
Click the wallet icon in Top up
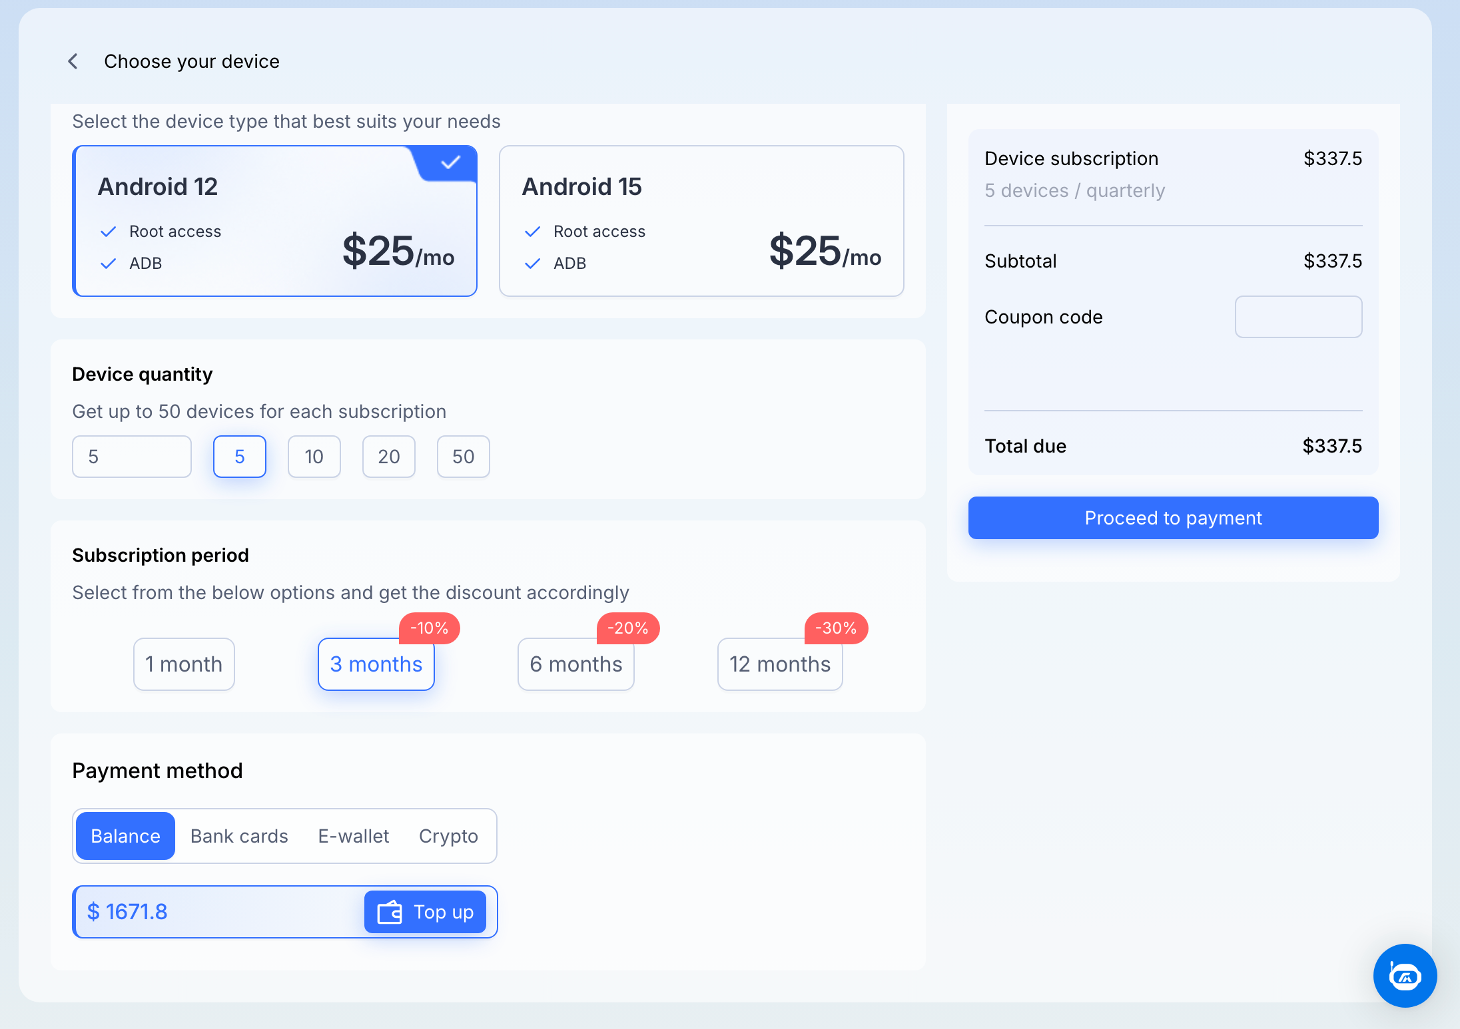click(390, 912)
